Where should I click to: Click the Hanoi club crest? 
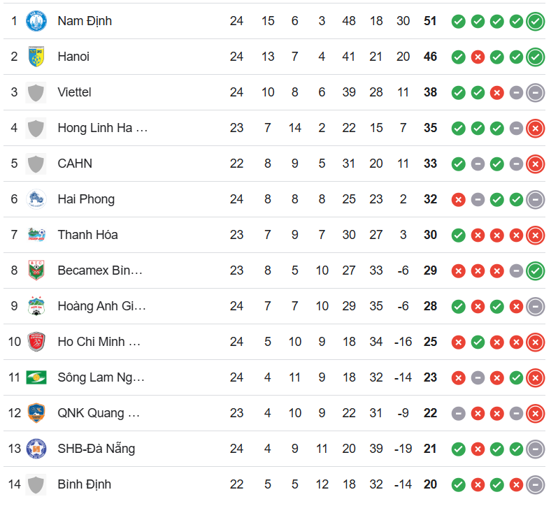[x=36, y=57]
